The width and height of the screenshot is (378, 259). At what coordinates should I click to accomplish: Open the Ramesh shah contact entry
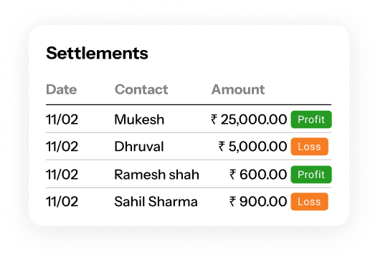(x=156, y=175)
